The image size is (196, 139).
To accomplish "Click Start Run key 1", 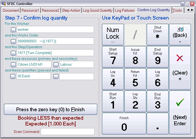I will click(x=113, y=101).
